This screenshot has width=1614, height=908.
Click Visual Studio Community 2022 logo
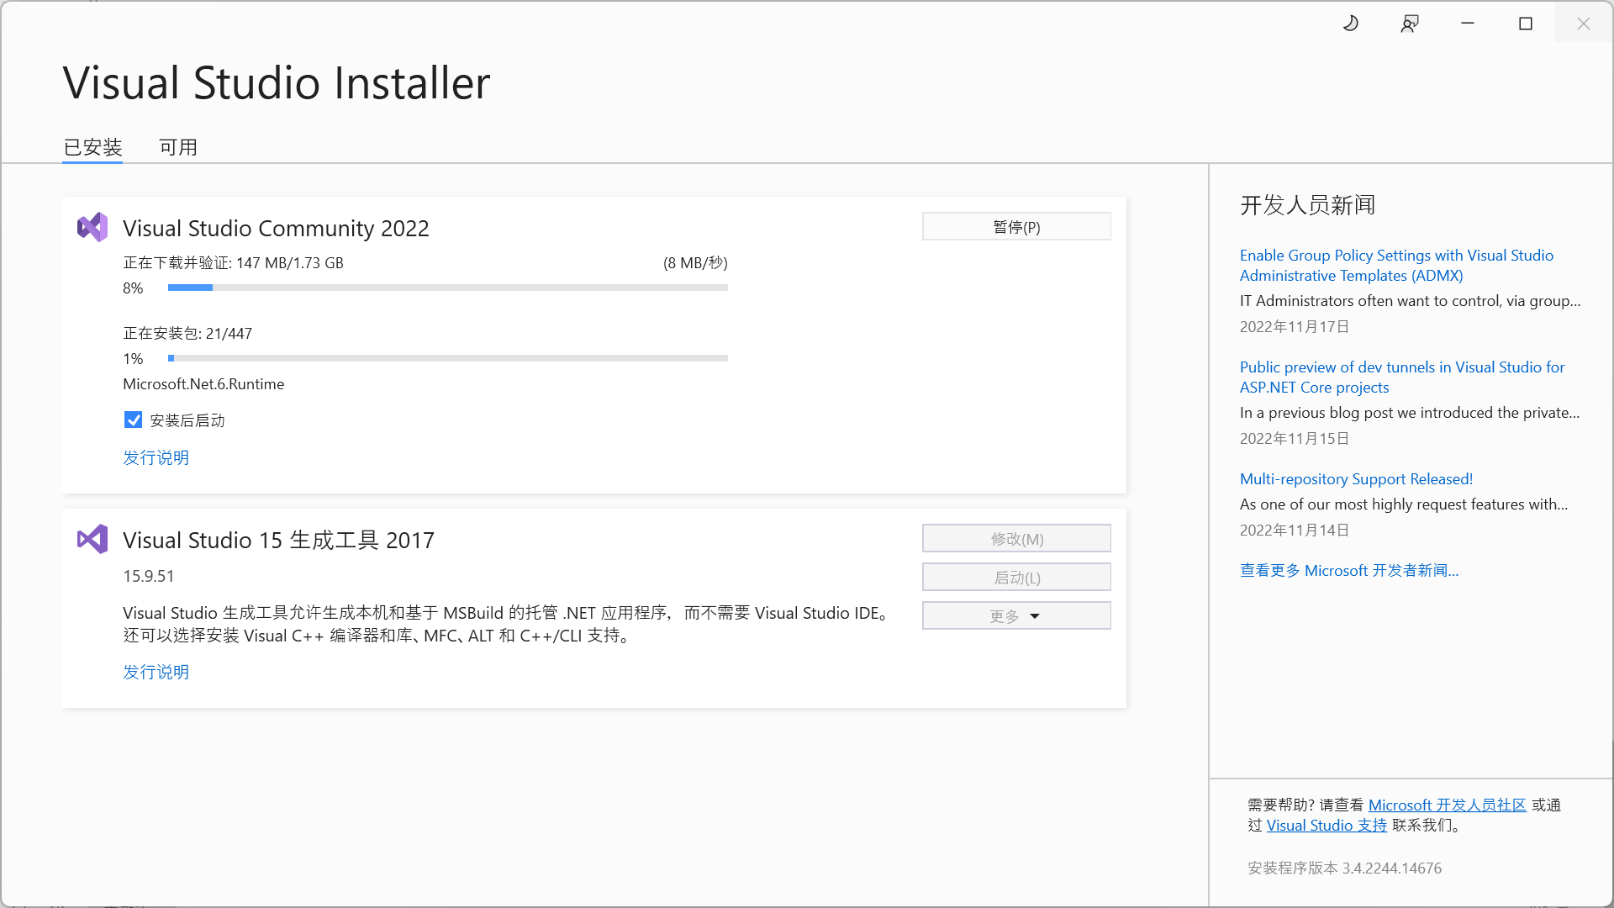coord(92,227)
